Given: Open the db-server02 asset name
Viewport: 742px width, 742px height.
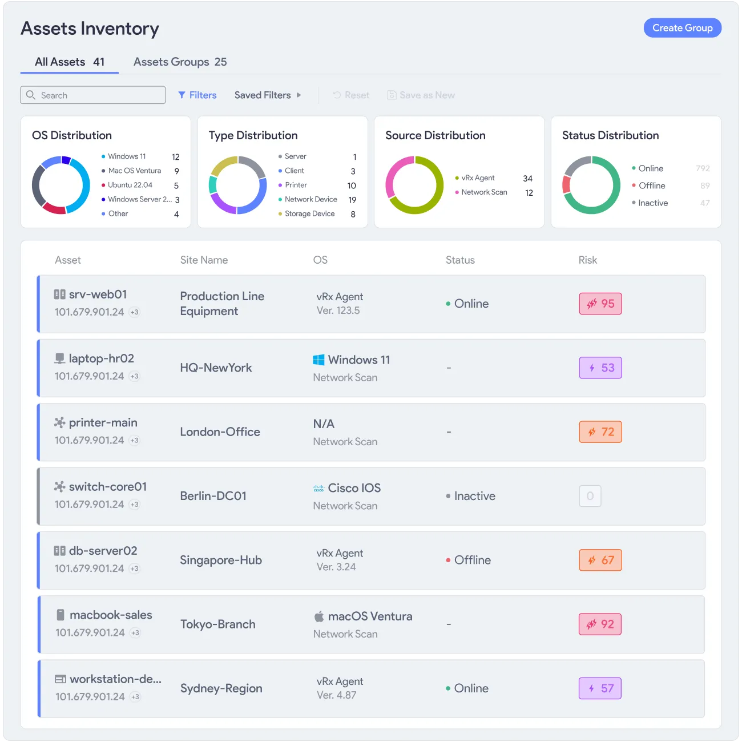Looking at the screenshot, I should pos(103,551).
